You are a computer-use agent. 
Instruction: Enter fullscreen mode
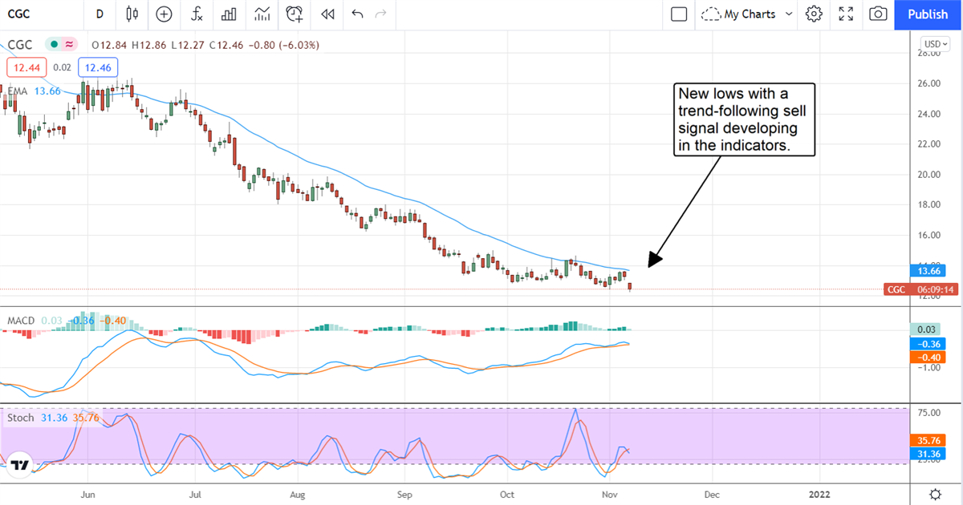click(x=846, y=14)
